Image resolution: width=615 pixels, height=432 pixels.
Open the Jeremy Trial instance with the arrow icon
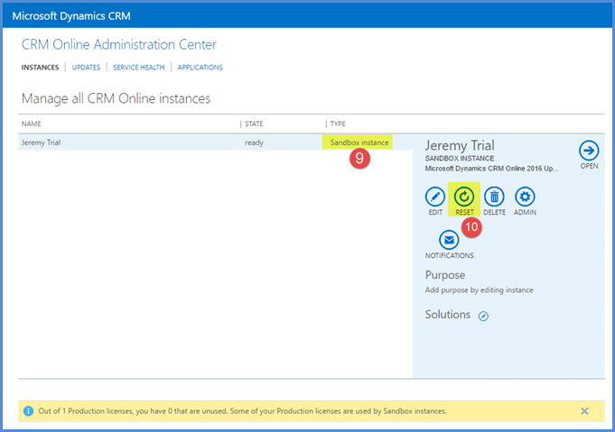coord(589,151)
